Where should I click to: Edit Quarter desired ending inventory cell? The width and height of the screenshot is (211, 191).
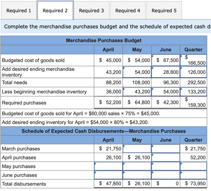(x=194, y=72)
